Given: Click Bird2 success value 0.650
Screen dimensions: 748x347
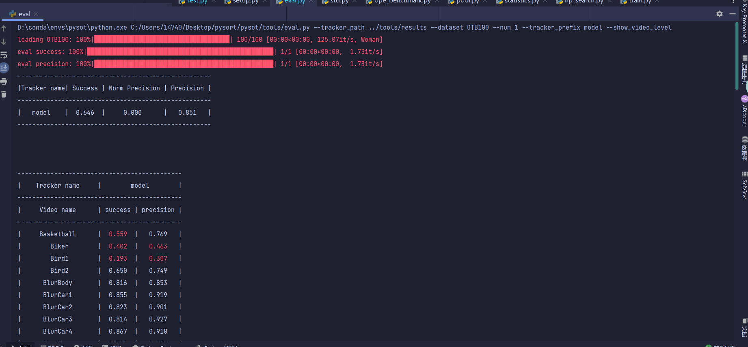Looking at the screenshot, I should coord(118,271).
